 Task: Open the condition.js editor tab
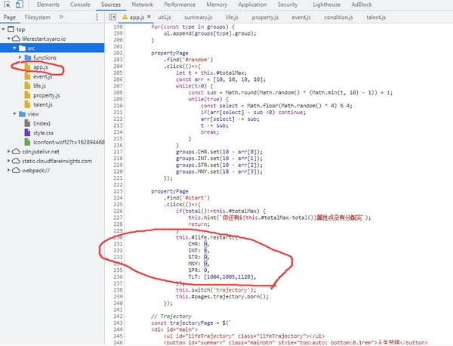click(338, 17)
